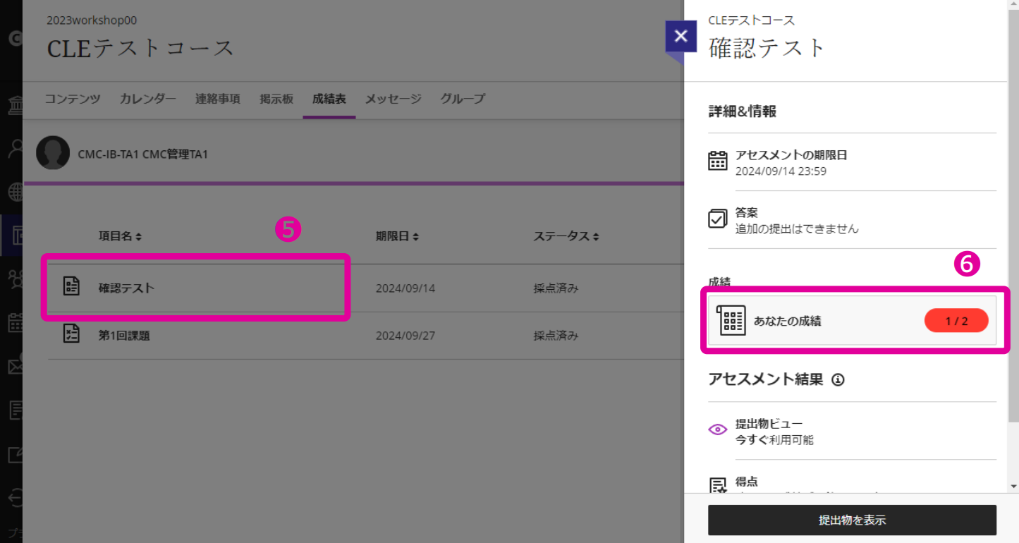Click the 詳細&情報 section heading
1019x543 pixels.
point(743,111)
